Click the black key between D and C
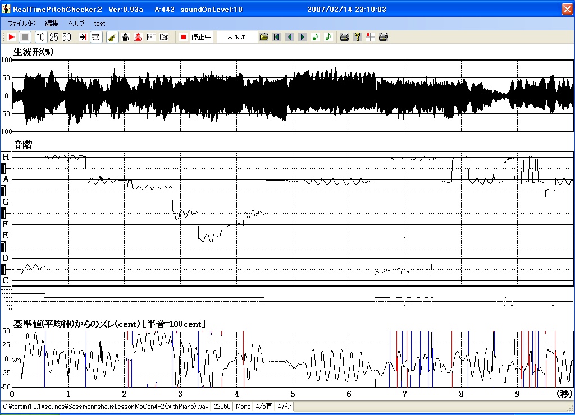 tap(4, 269)
